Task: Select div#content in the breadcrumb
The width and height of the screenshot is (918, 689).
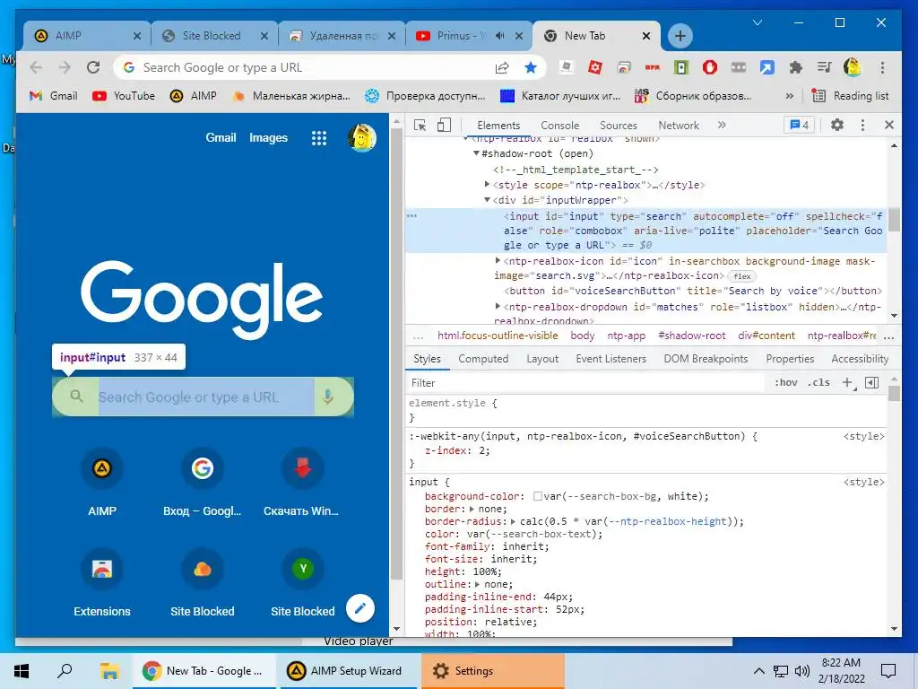Action: 766,336
